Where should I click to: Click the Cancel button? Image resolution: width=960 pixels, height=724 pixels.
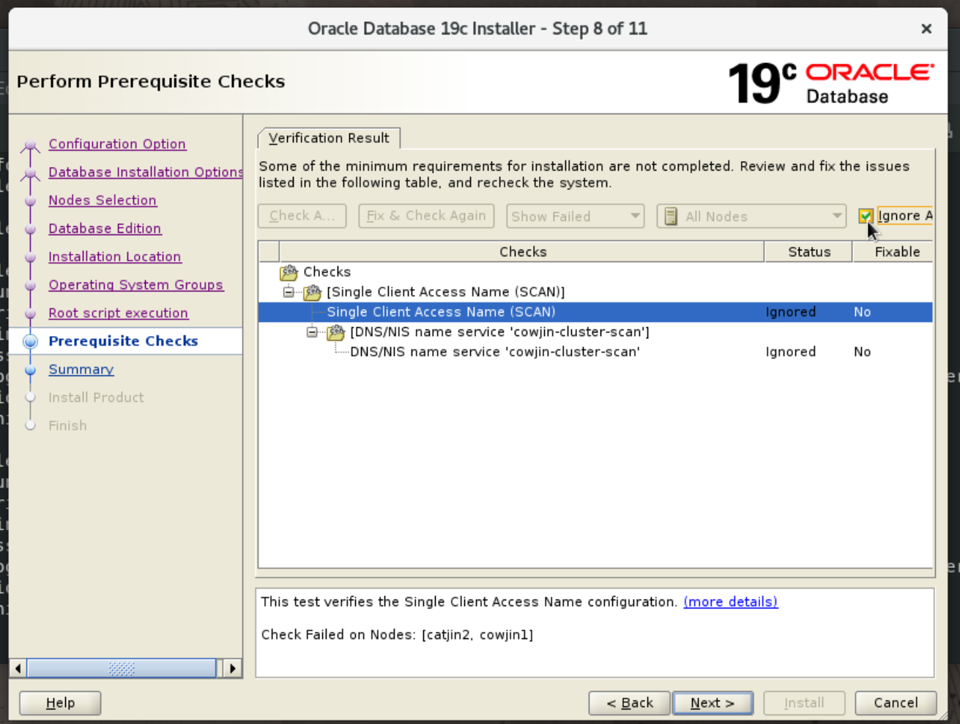pyautogui.click(x=896, y=703)
